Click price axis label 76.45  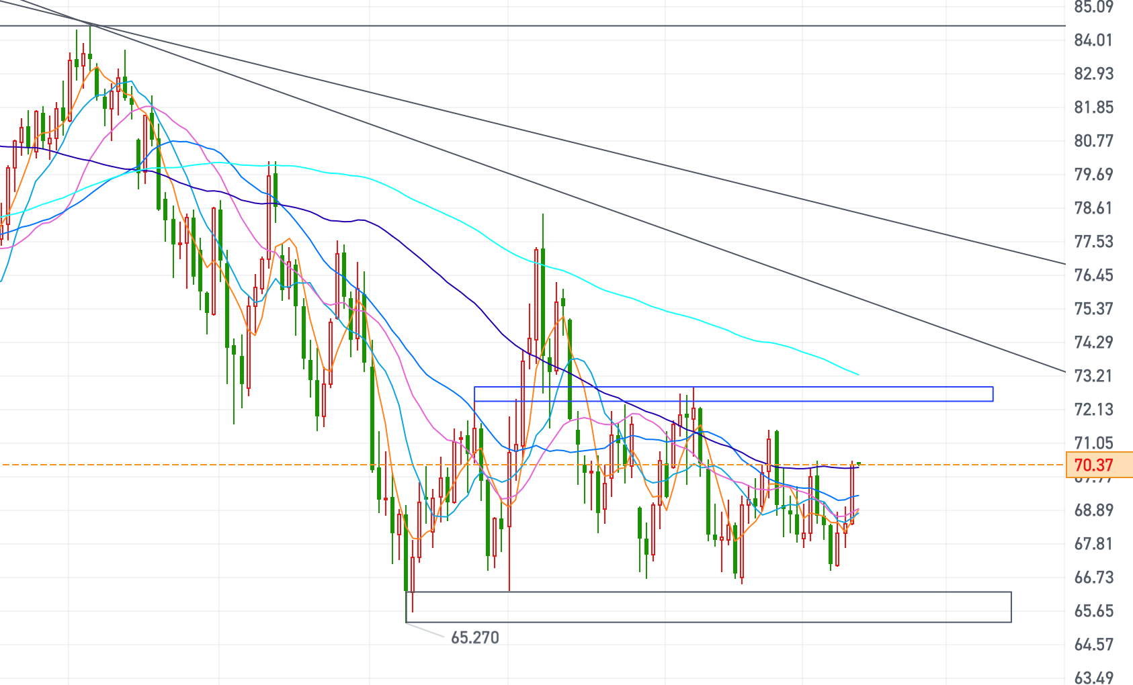pos(1093,275)
